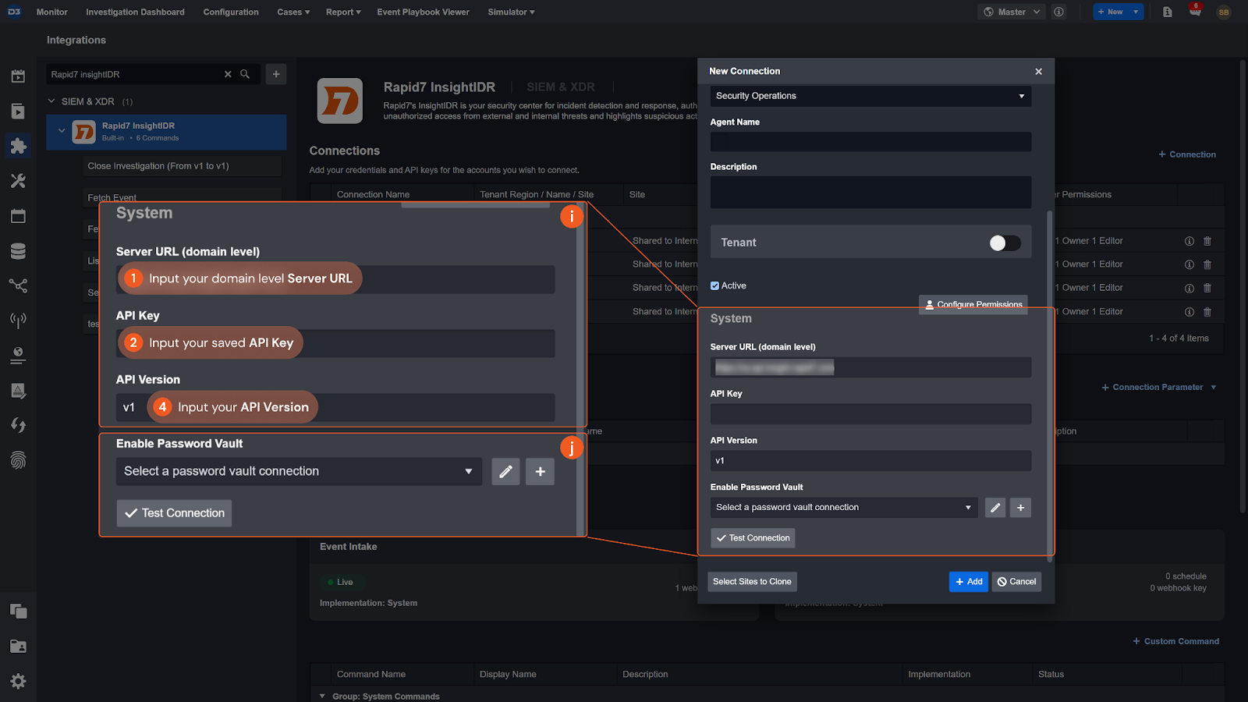
Task: Open the database stack icon in sidebar
Action: pos(18,251)
